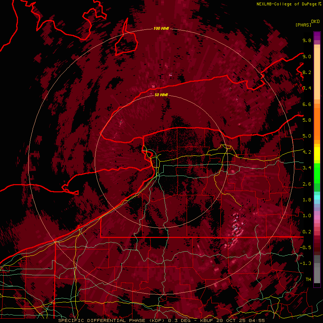Click the 5.0 legend value
323x323 pixels.
pyautogui.click(x=307, y=136)
